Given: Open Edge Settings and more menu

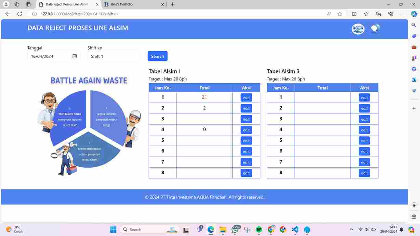Looking at the screenshot, I should [403, 14].
